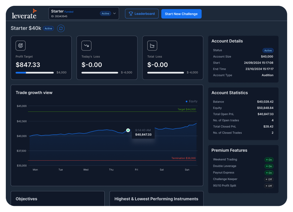Screen dimensions: 293x212
Task: Click the Total Loss chart icon
Action: pyautogui.click(x=152, y=46)
